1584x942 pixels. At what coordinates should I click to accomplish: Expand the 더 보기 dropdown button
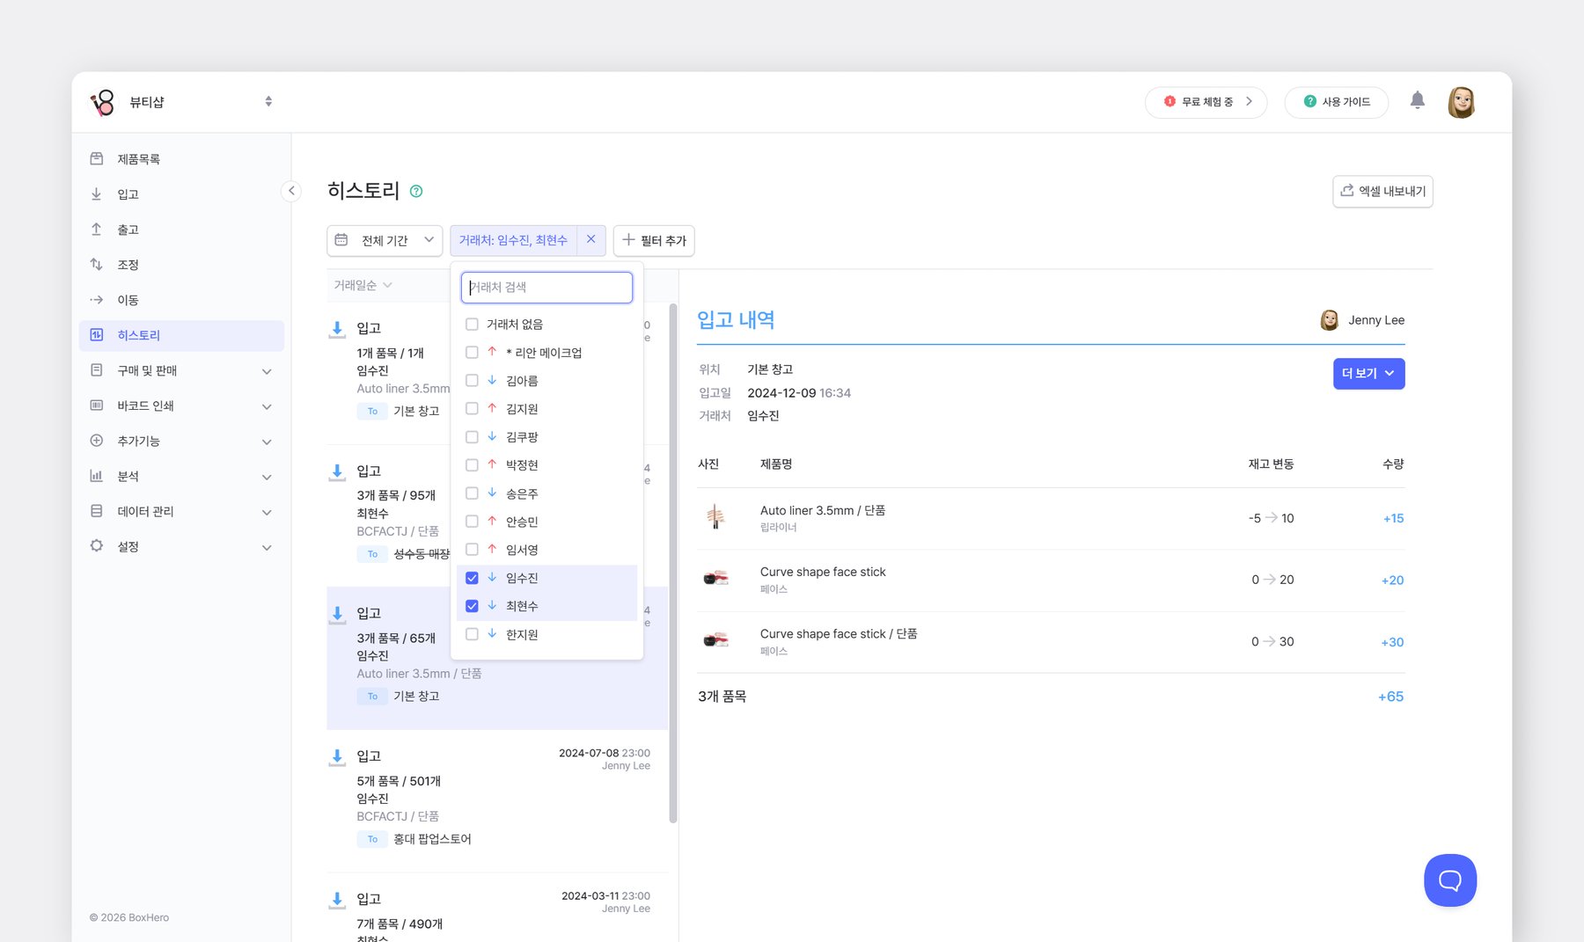tap(1368, 373)
